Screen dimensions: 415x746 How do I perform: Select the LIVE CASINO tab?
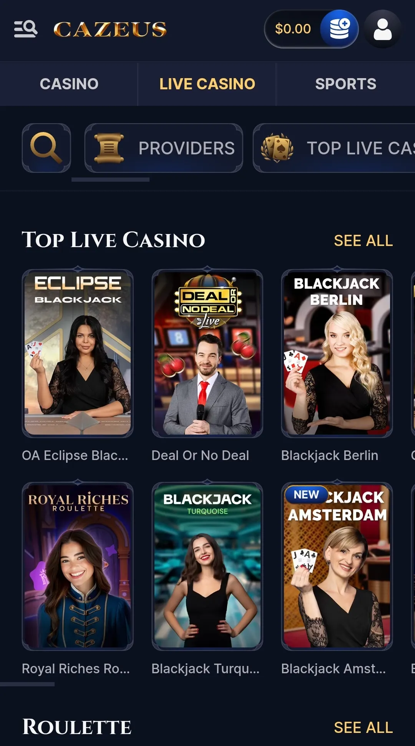click(207, 84)
